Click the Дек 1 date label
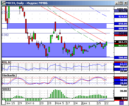Image resolution: width=129 pixels, height=106 pixels. click(86, 103)
